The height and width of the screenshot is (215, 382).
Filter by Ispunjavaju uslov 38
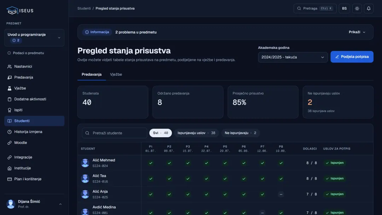196,133
